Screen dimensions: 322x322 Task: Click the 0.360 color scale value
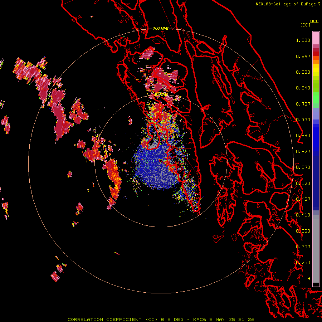coord(303,231)
